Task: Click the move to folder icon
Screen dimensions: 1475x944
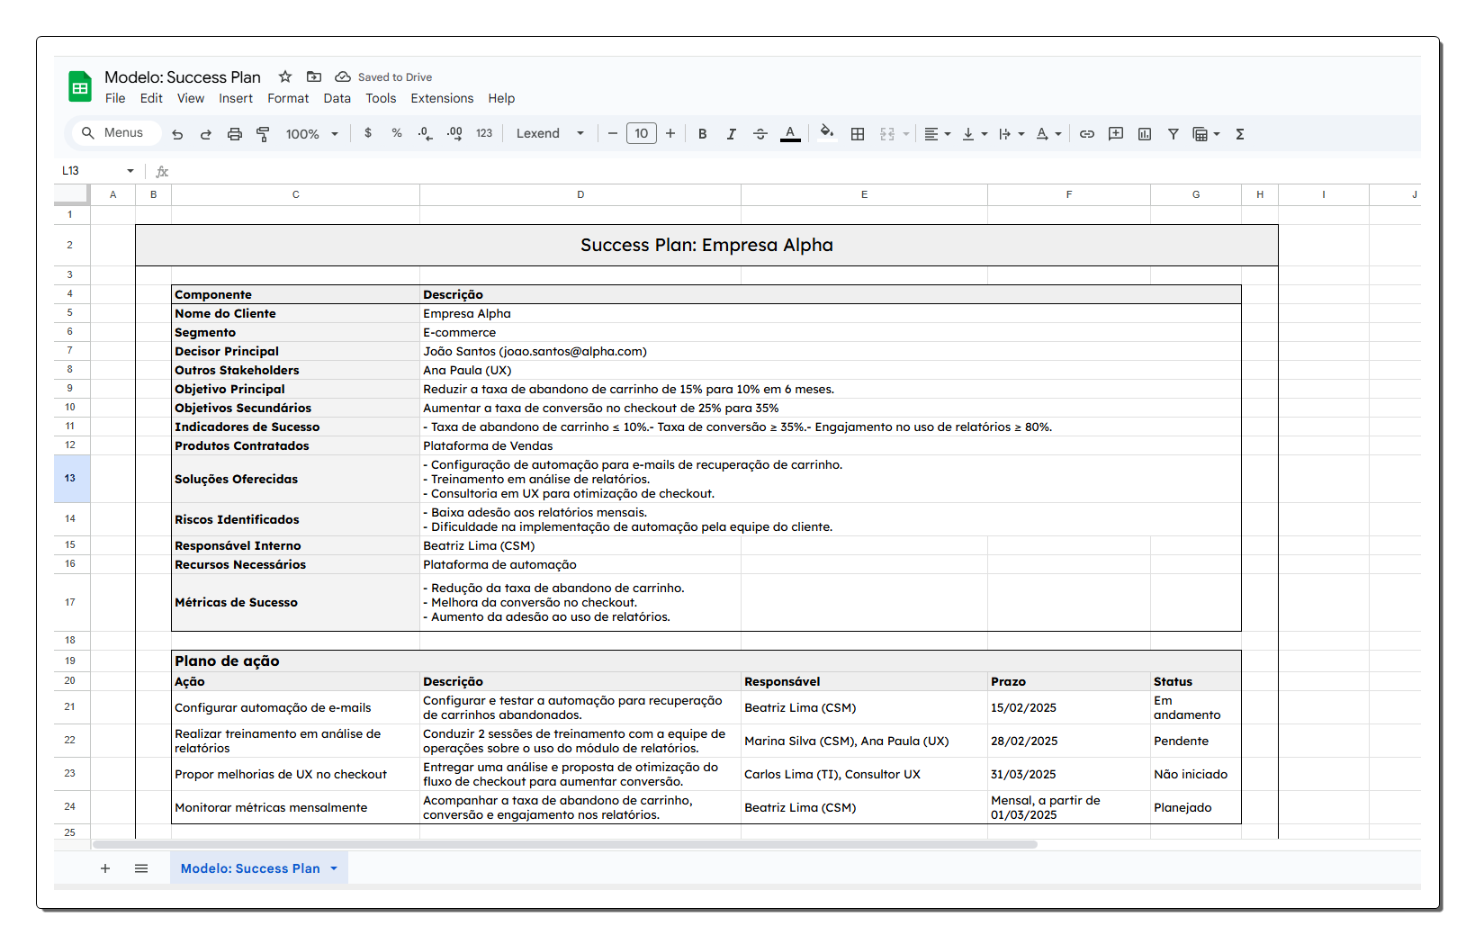Action: [314, 76]
